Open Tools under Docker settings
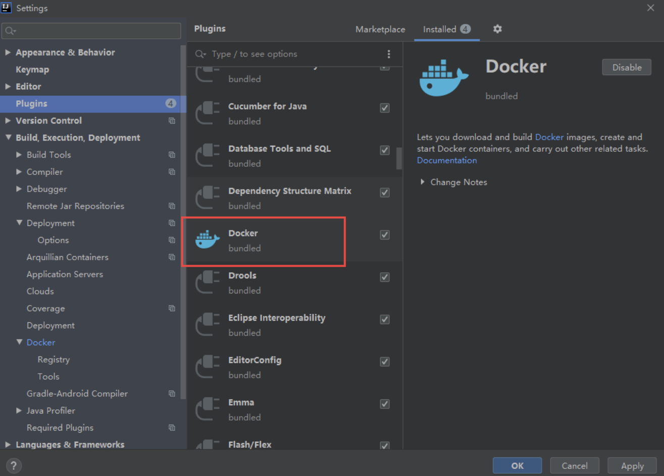This screenshot has width=664, height=476. [x=48, y=377]
